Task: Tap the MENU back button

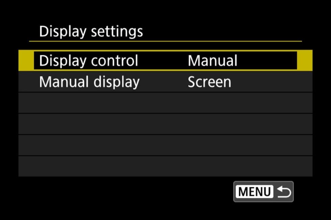Action: click(x=263, y=192)
